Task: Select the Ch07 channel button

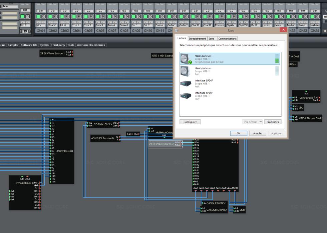Action: coord(112,31)
